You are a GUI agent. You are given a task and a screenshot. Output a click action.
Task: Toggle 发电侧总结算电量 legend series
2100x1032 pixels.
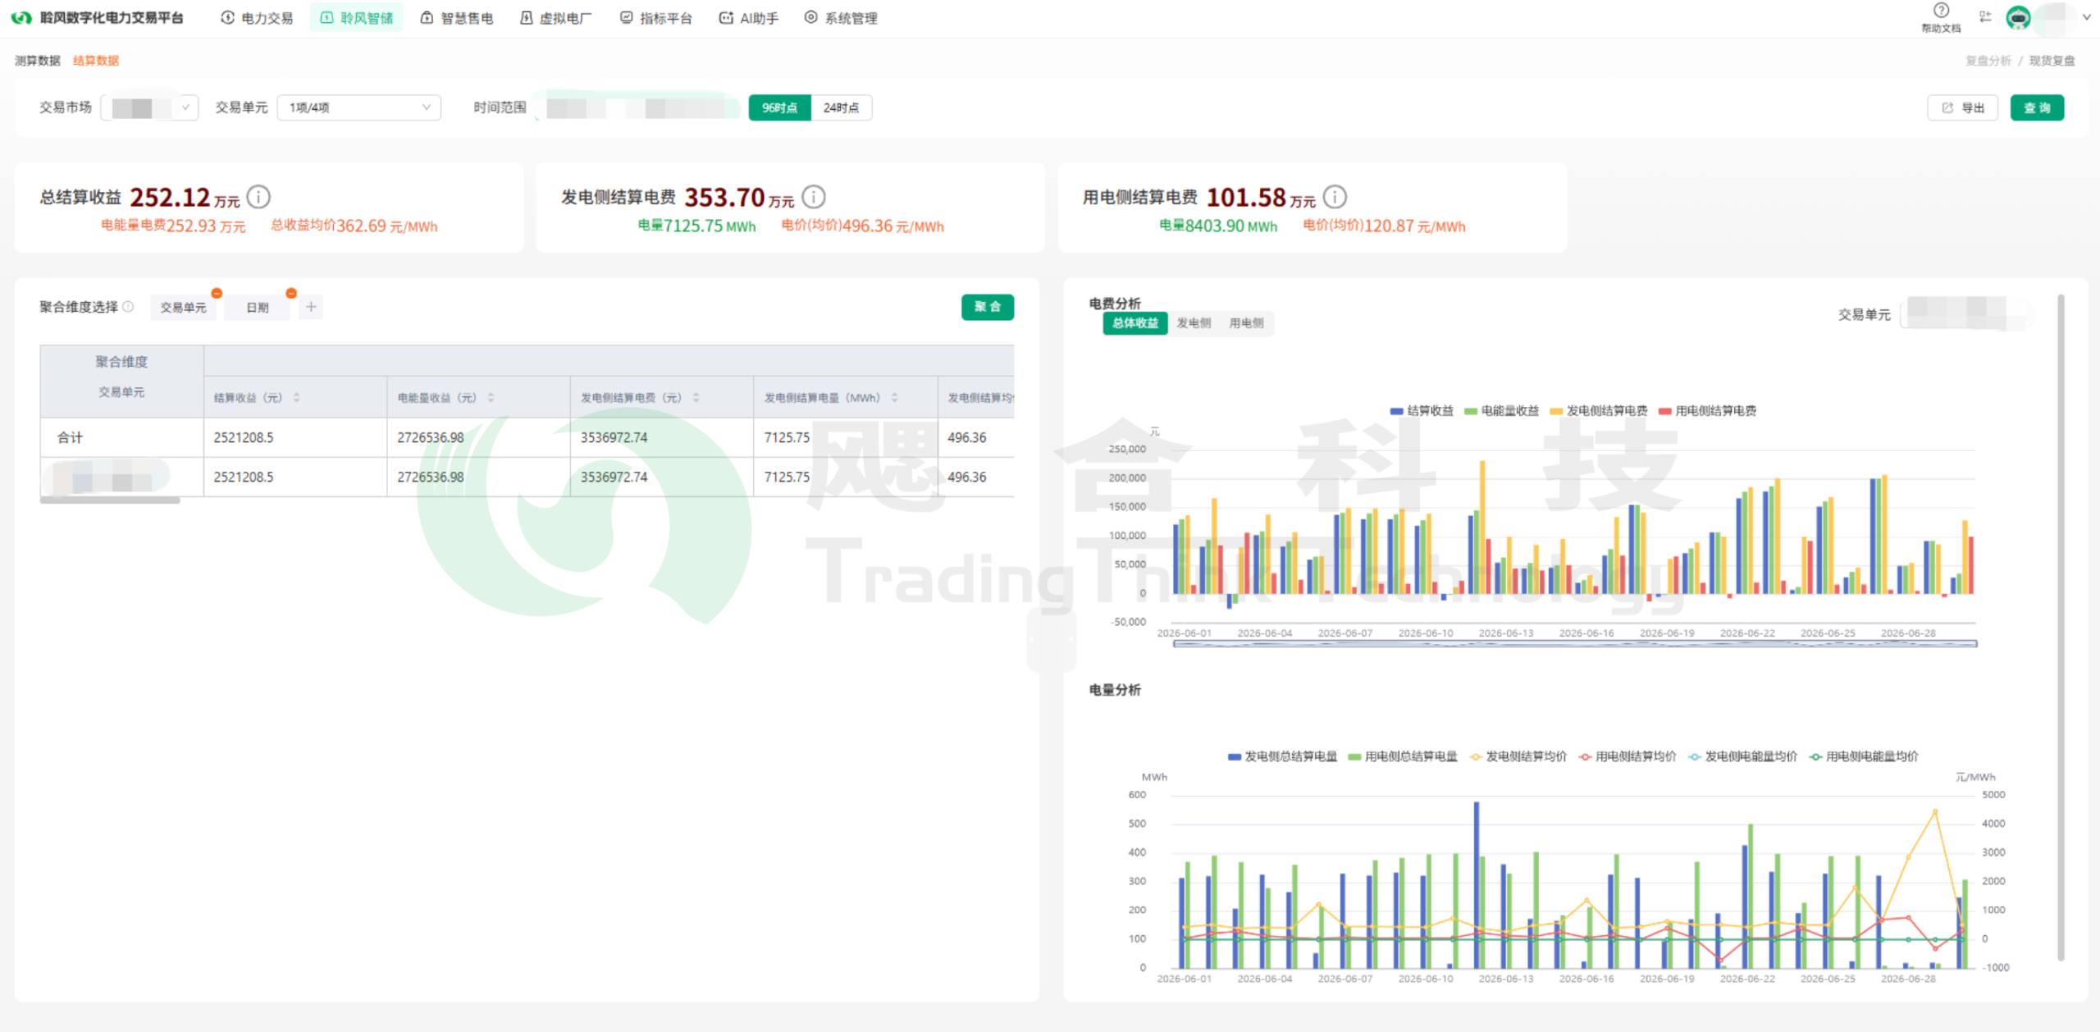(x=1282, y=756)
